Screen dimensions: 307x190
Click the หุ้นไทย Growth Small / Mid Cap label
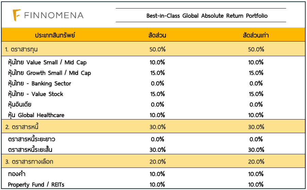click(49, 73)
